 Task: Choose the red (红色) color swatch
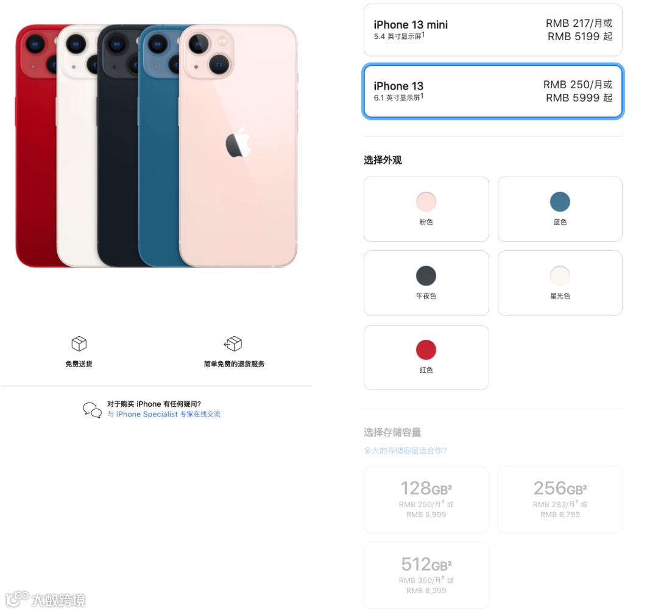pos(426,357)
